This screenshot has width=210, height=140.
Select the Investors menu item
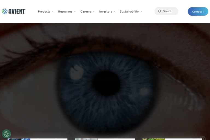106,11
